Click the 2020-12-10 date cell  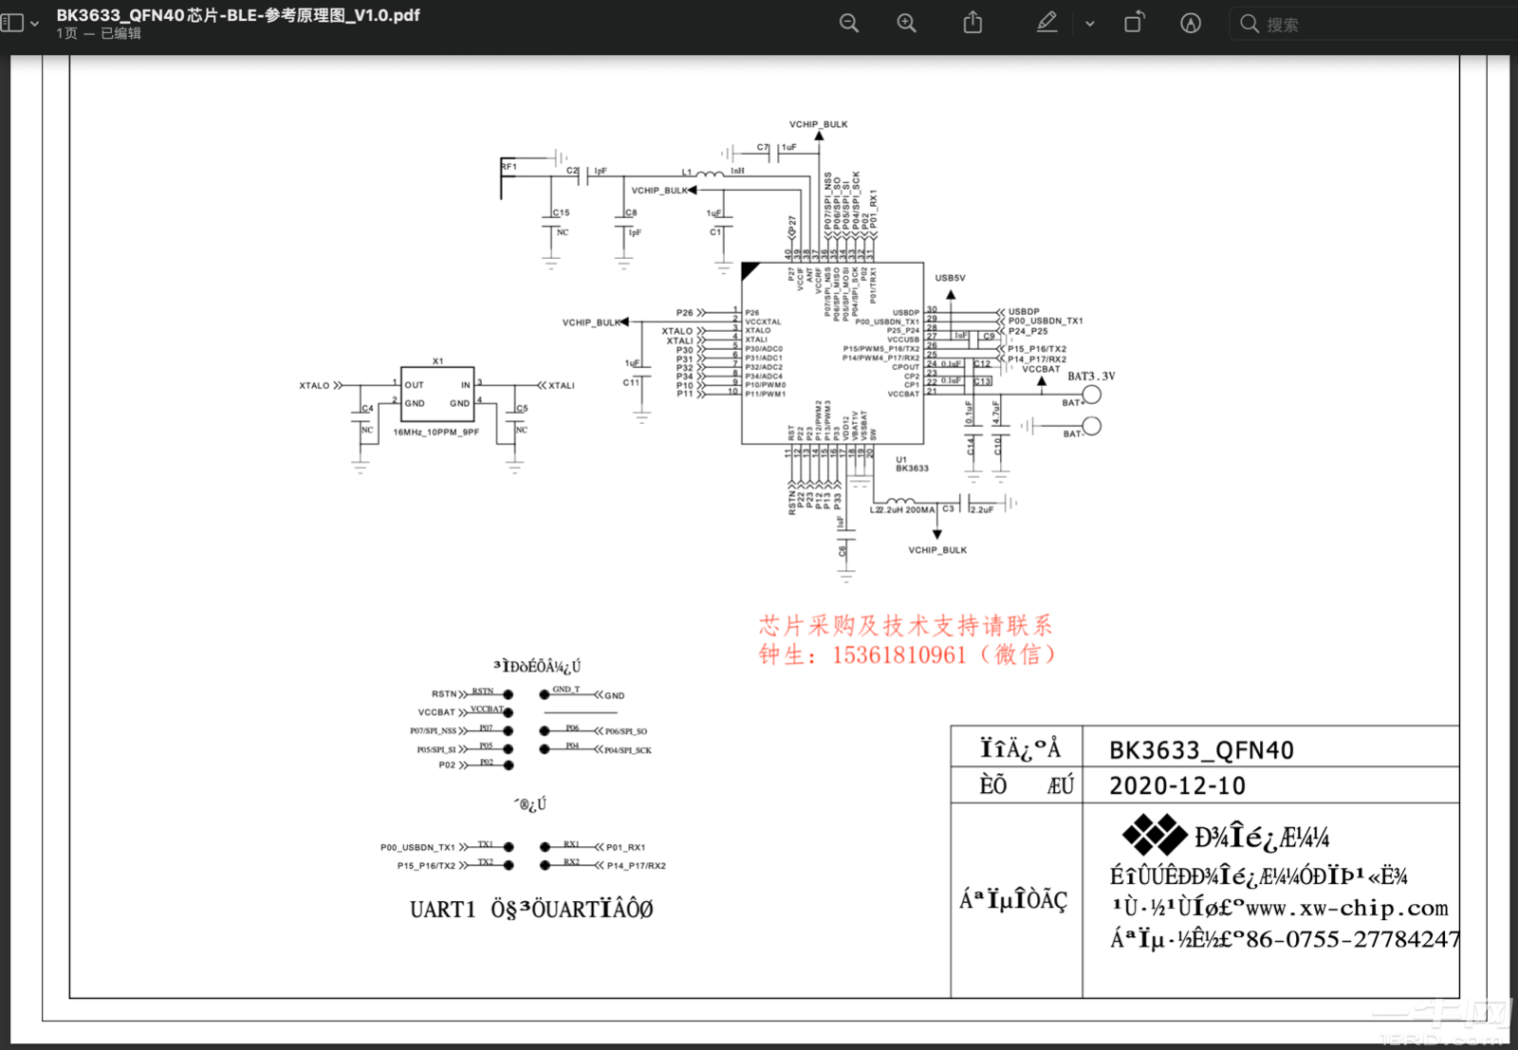tap(1176, 785)
